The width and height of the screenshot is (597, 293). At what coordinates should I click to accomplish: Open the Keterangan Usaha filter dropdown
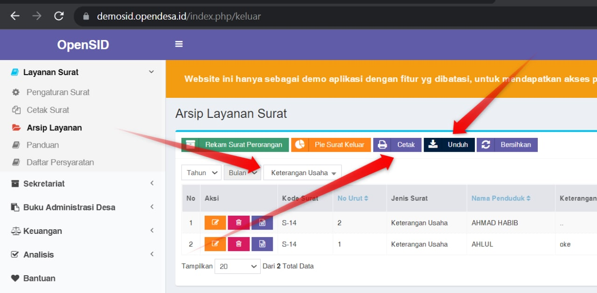point(302,172)
